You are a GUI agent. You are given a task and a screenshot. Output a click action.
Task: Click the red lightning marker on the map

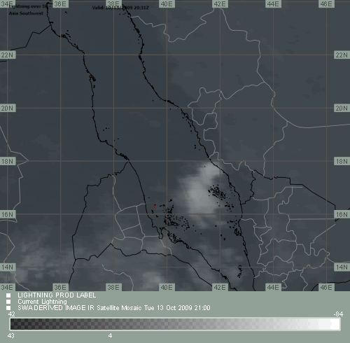point(155,206)
